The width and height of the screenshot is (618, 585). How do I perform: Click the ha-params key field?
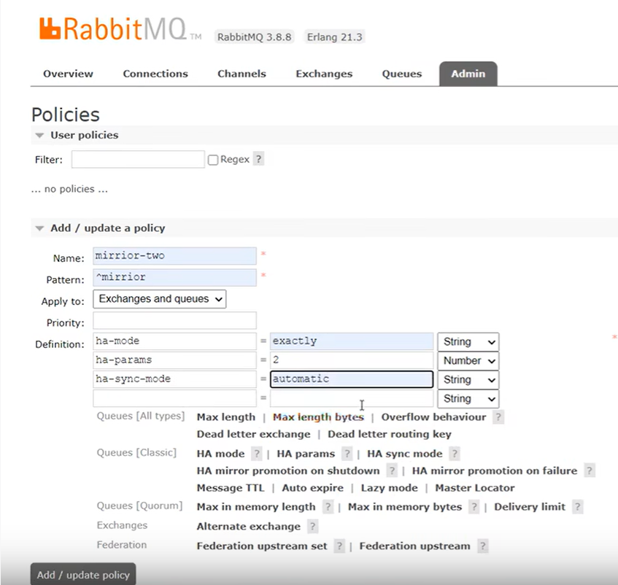coord(174,360)
